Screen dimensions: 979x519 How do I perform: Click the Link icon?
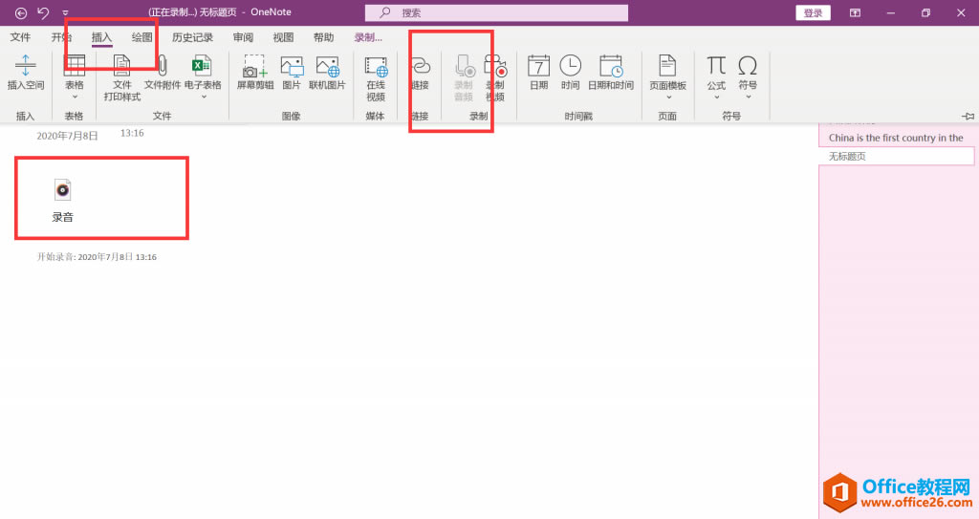point(421,66)
